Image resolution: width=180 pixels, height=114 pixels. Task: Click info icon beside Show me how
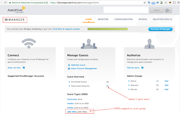(24, 68)
